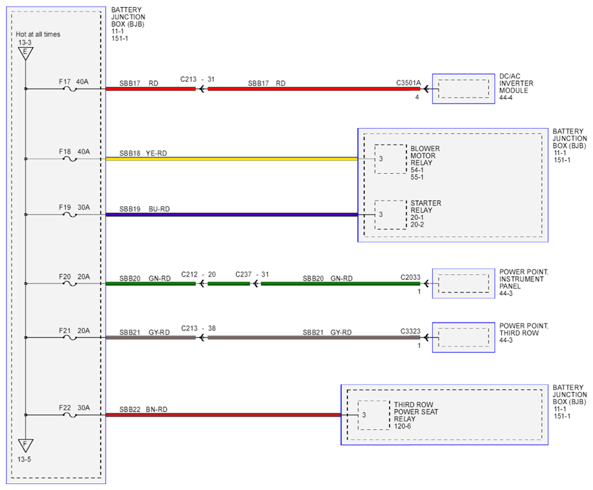Click the 'SBB22 BN-RD' wire label
Screen dimensions: 593x490
click(x=143, y=410)
